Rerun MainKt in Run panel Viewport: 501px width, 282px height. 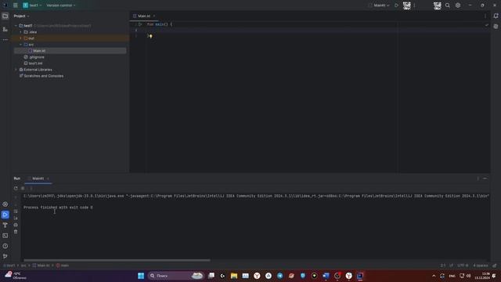point(16,188)
